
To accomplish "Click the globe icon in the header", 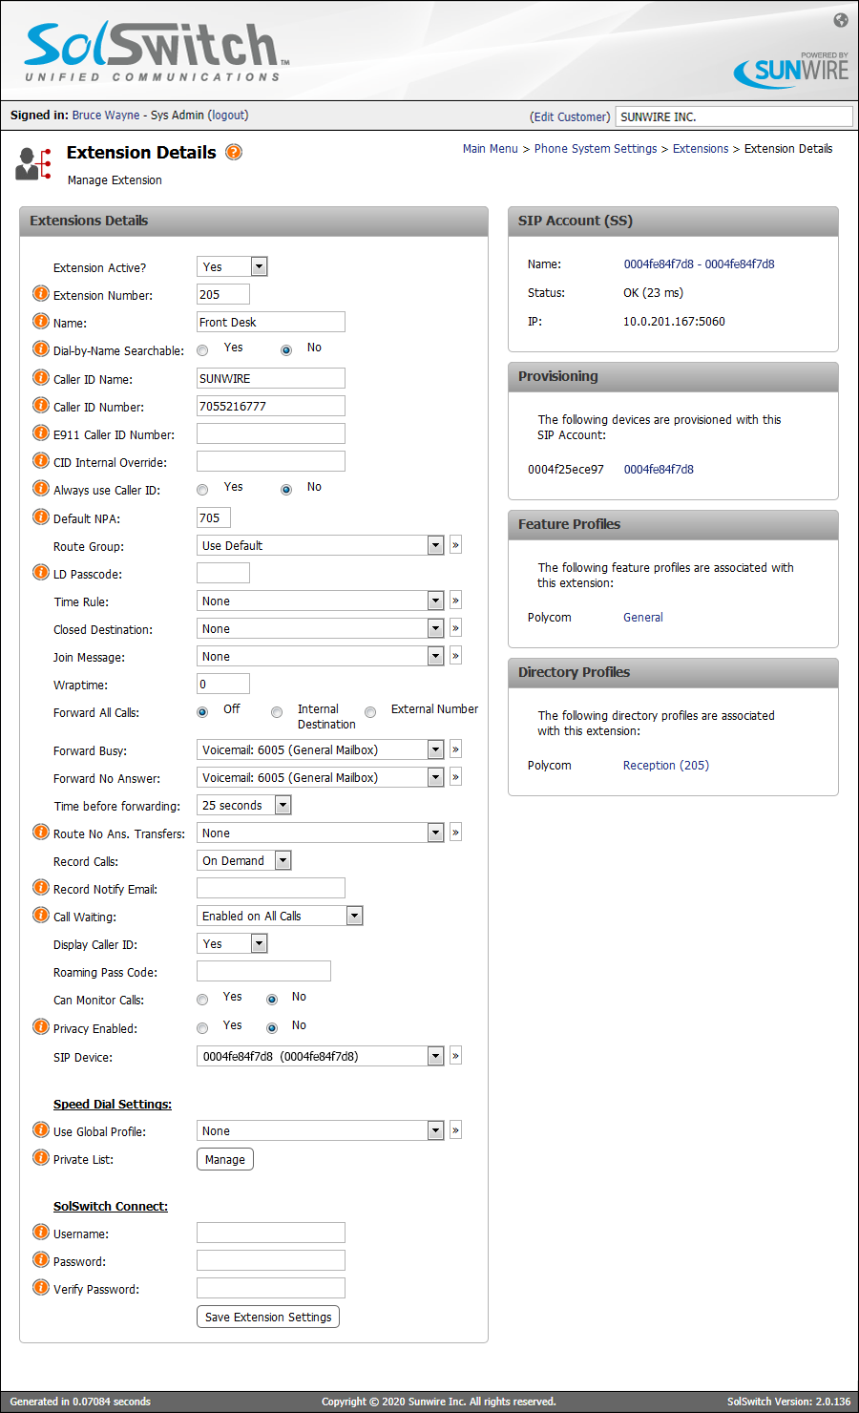I will pos(841,20).
